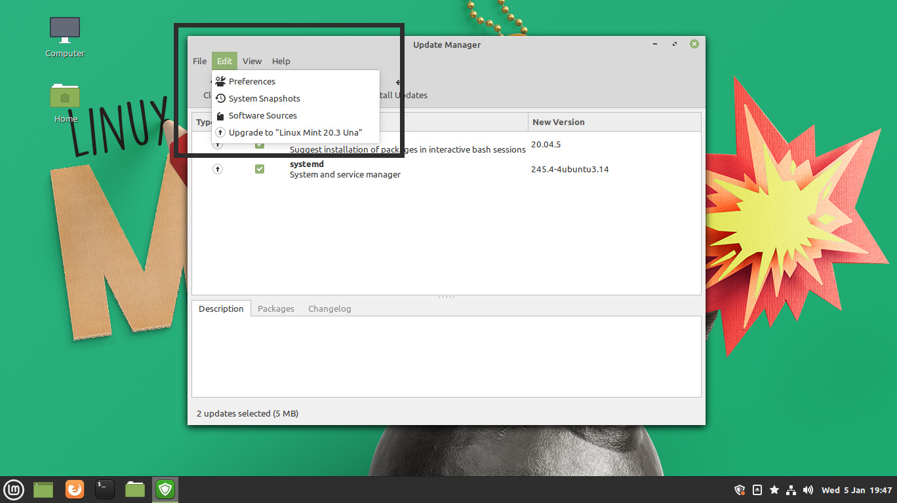Open the Help menu

point(281,61)
